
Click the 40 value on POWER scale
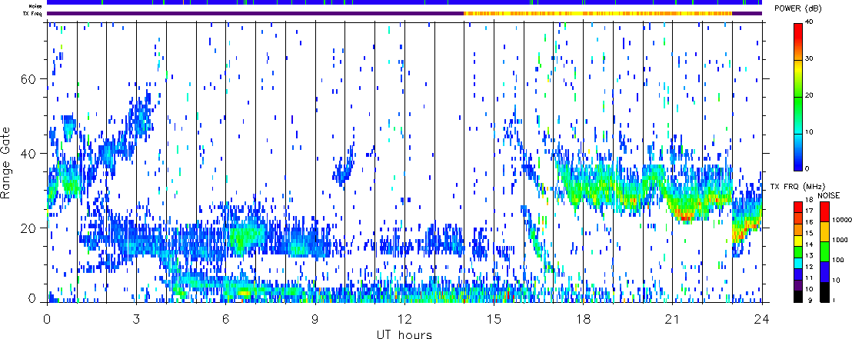click(810, 23)
